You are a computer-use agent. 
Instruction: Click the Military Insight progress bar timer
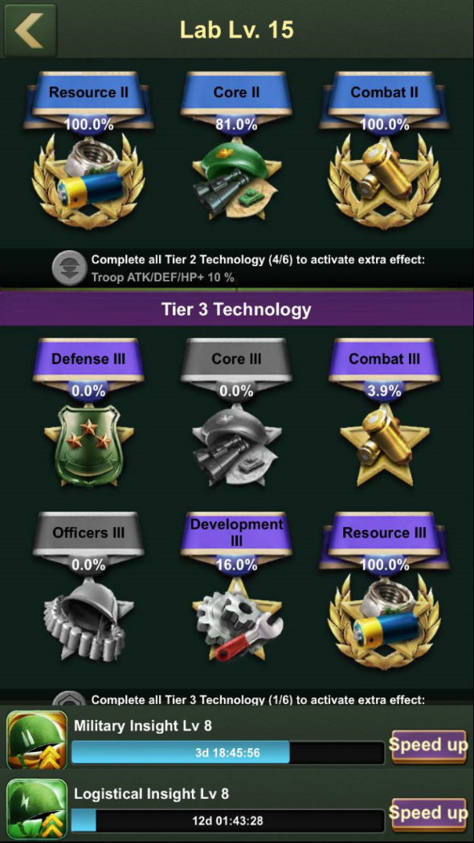pyautogui.click(x=227, y=753)
